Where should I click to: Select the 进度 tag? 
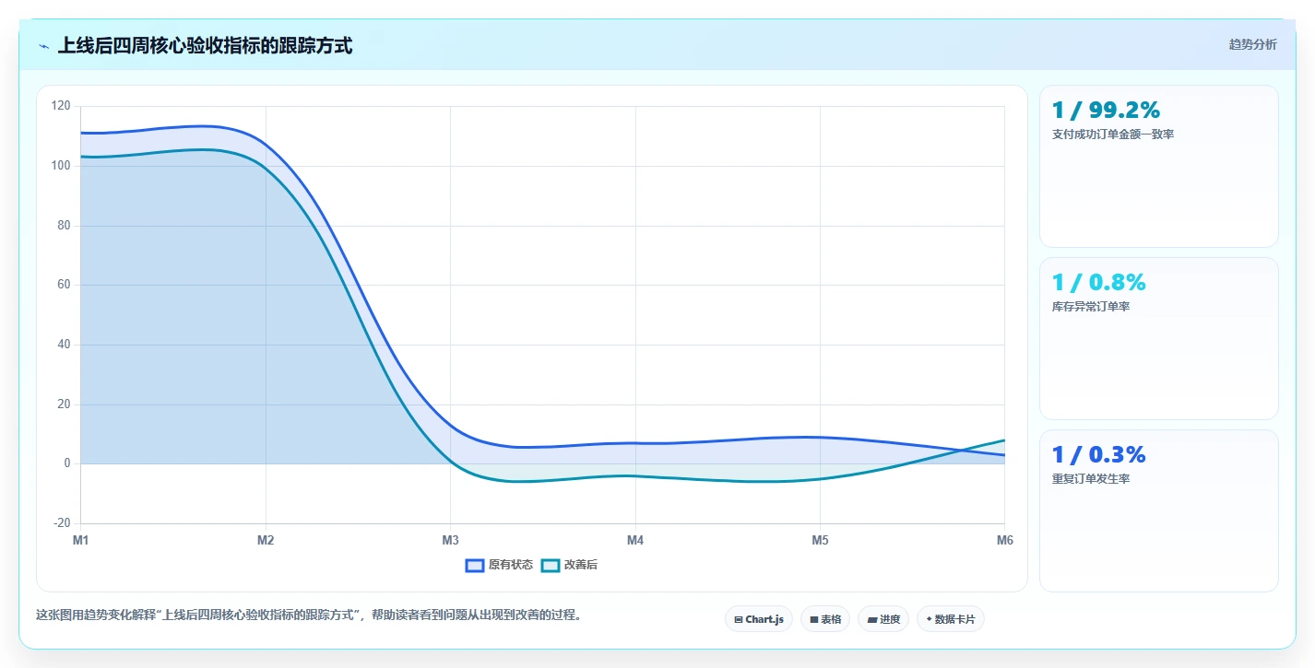point(883,619)
